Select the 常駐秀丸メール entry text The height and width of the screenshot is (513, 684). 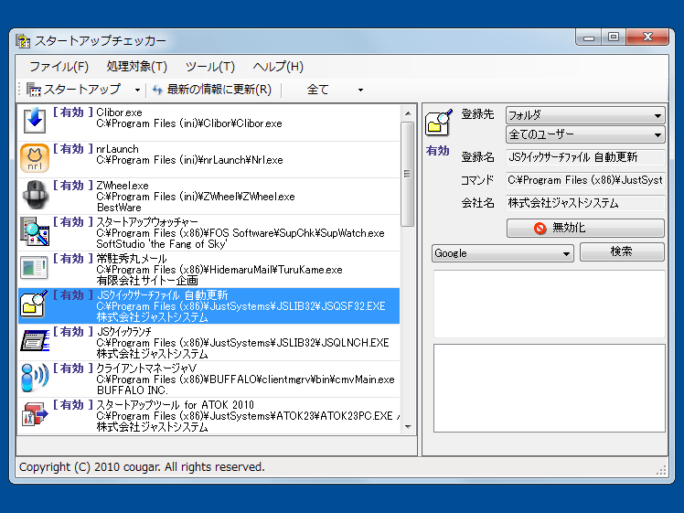pos(132,259)
